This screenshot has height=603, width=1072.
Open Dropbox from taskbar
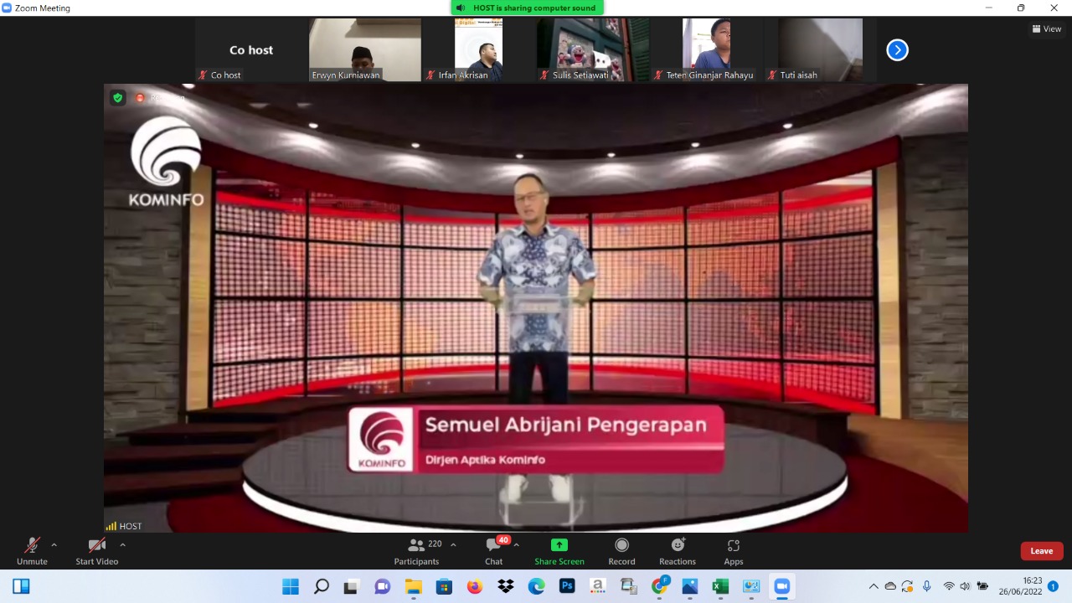[x=505, y=586]
